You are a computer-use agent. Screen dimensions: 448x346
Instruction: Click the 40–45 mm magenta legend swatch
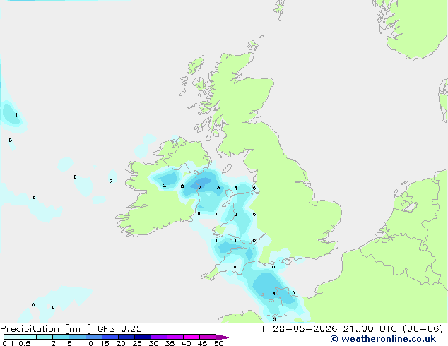(191, 337)
